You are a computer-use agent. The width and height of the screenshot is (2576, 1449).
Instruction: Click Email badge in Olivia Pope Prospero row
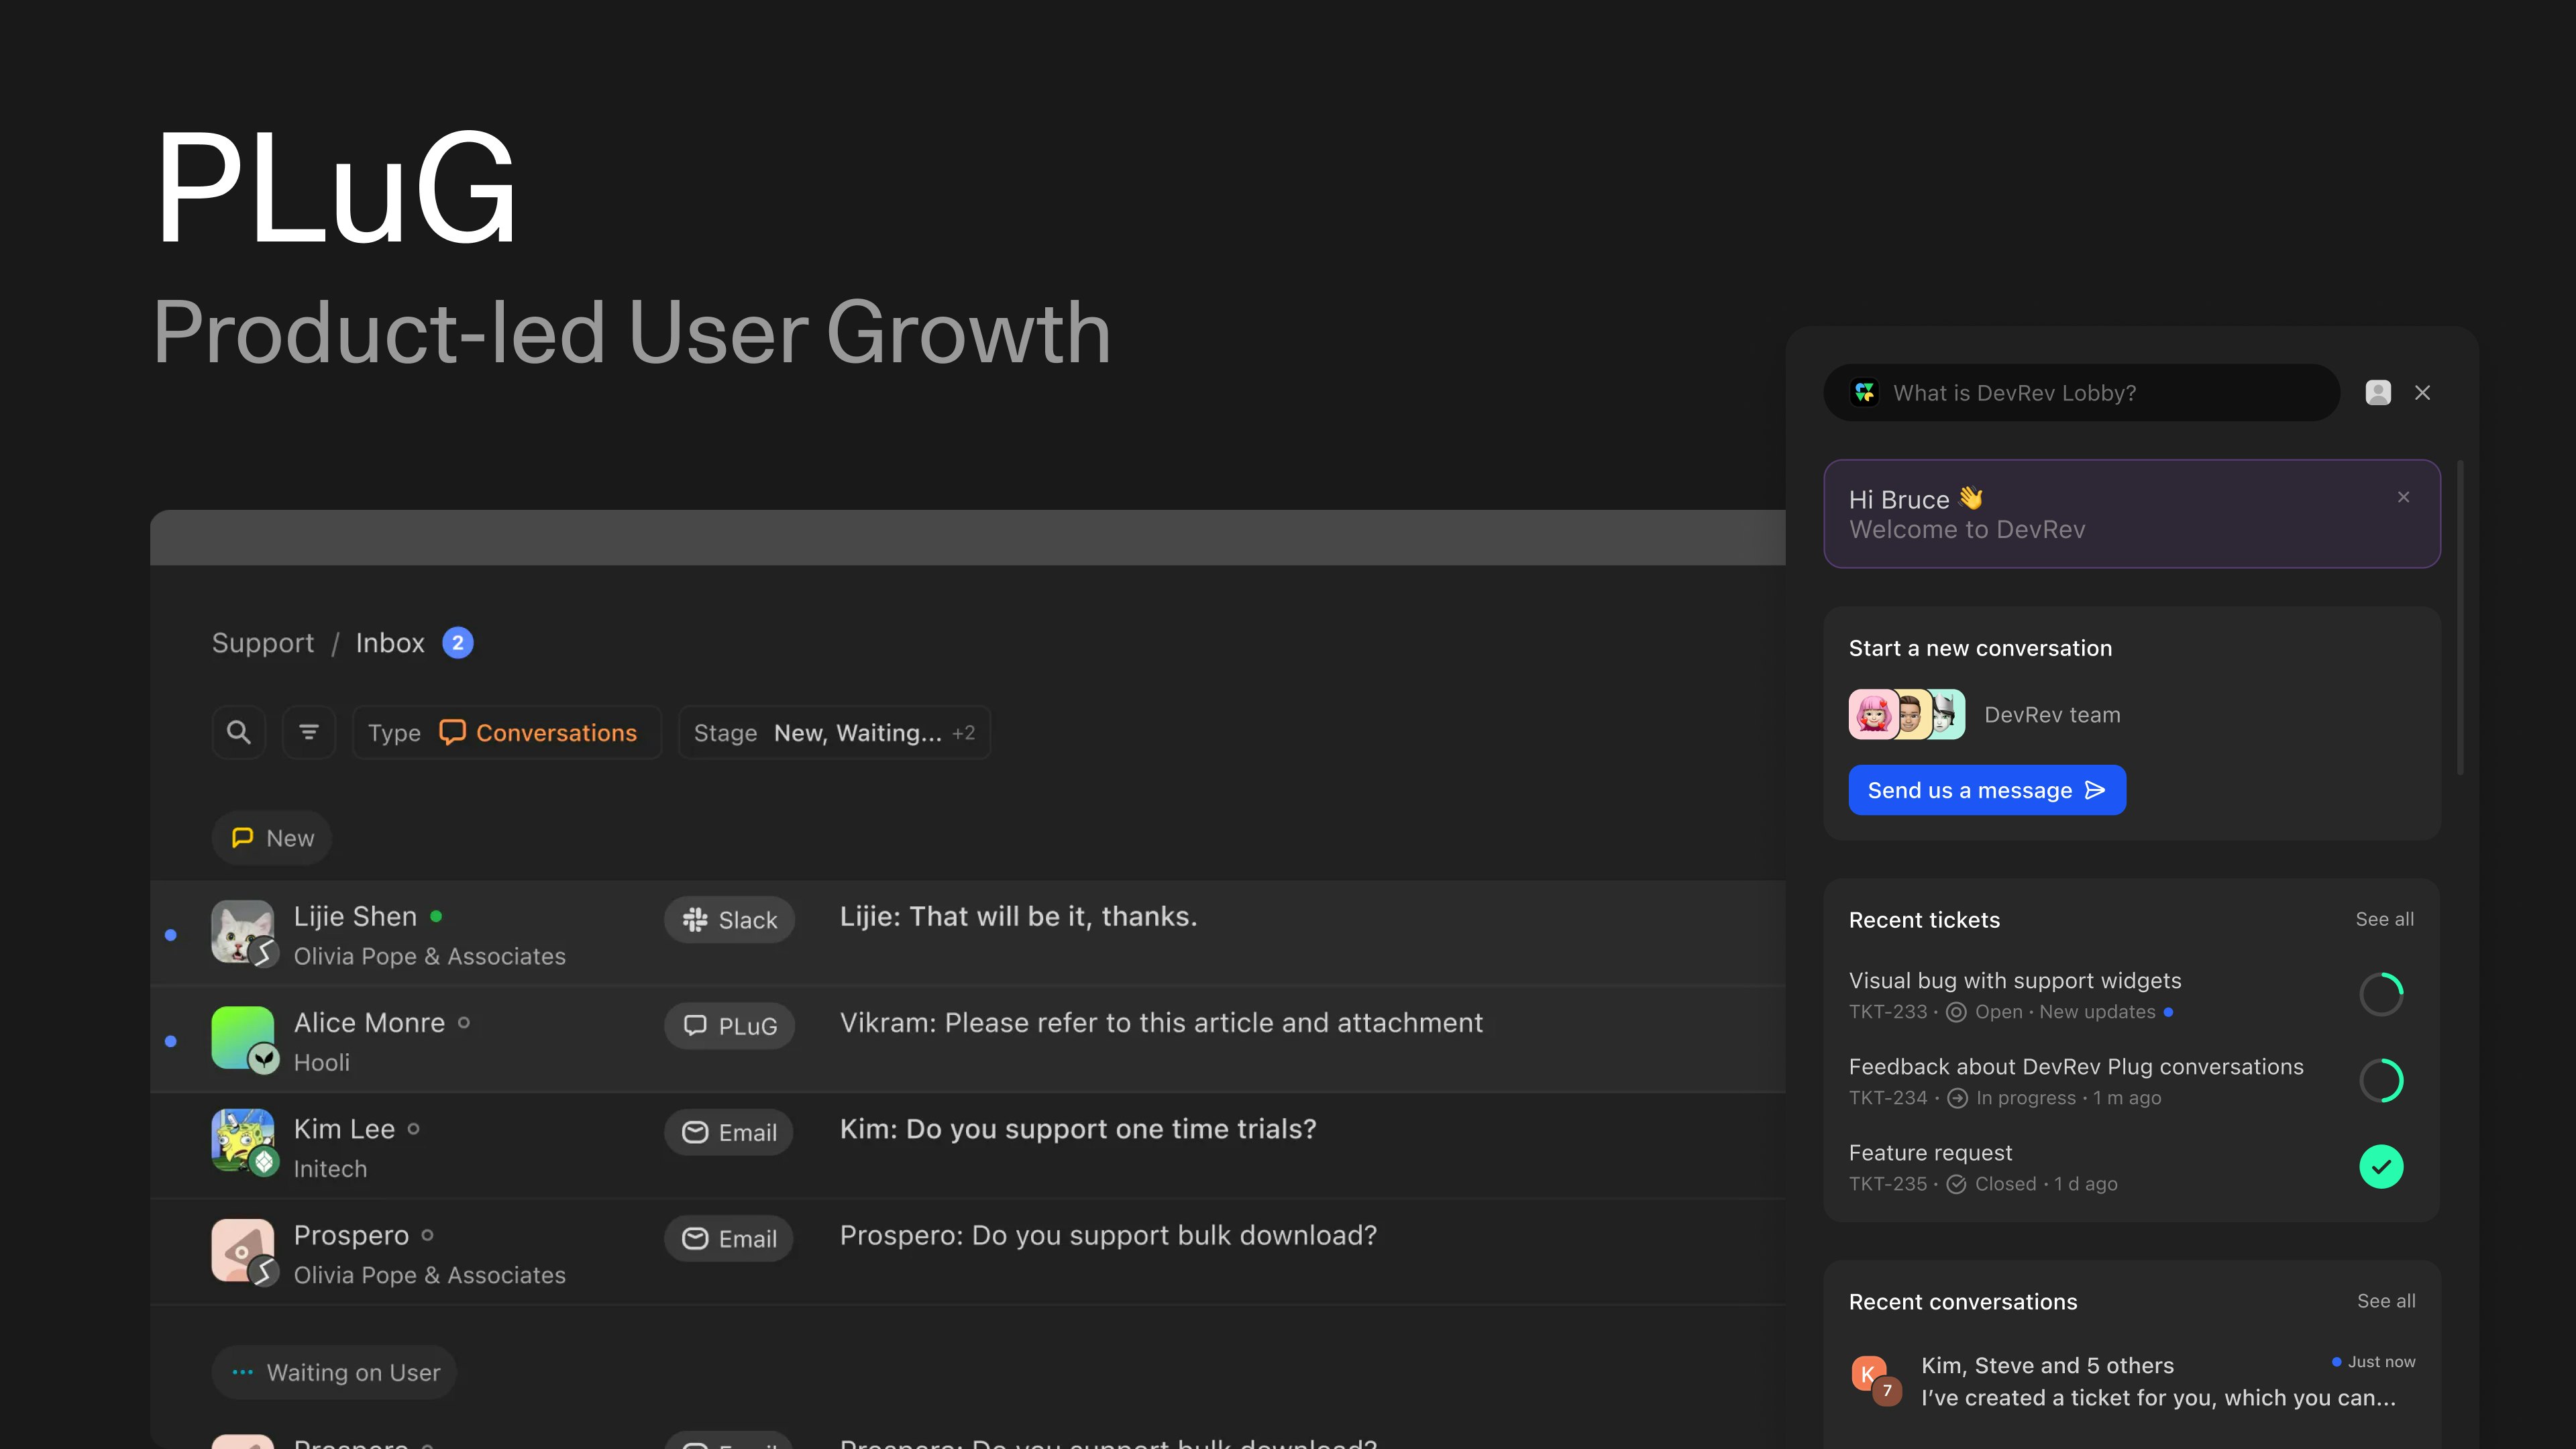(x=729, y=1238)
